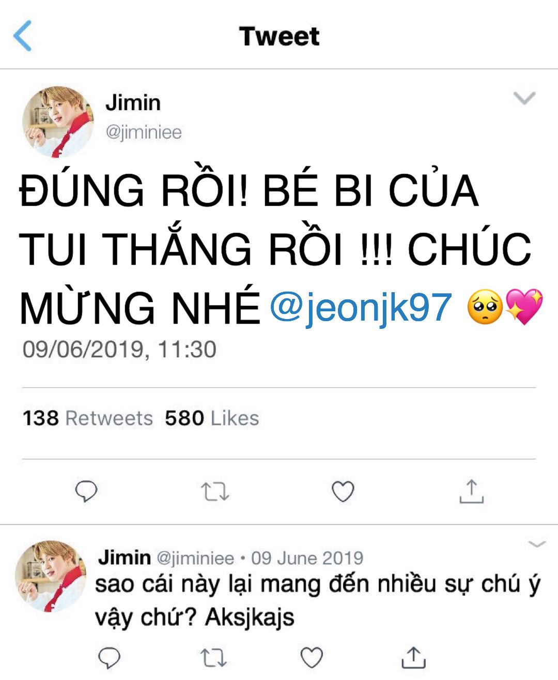Reply to the second Jimin tweet
The height and width of the screenshot is (680, 558).
coord(110,658)
